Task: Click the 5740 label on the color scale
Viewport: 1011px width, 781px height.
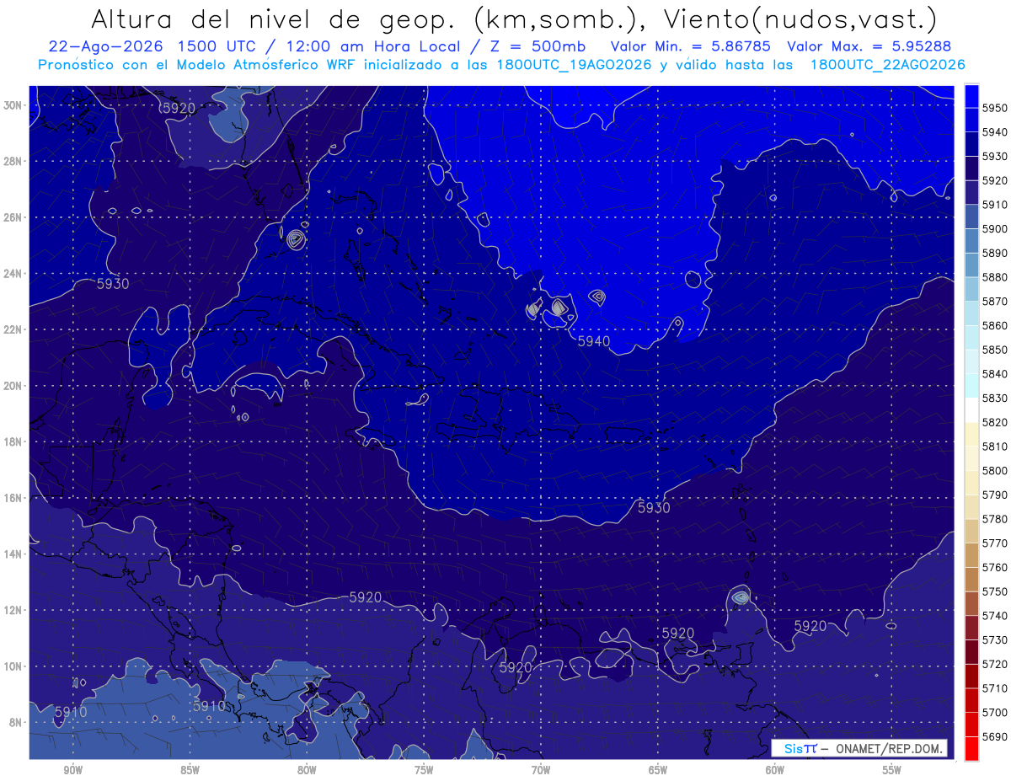Action: (996, 615)
